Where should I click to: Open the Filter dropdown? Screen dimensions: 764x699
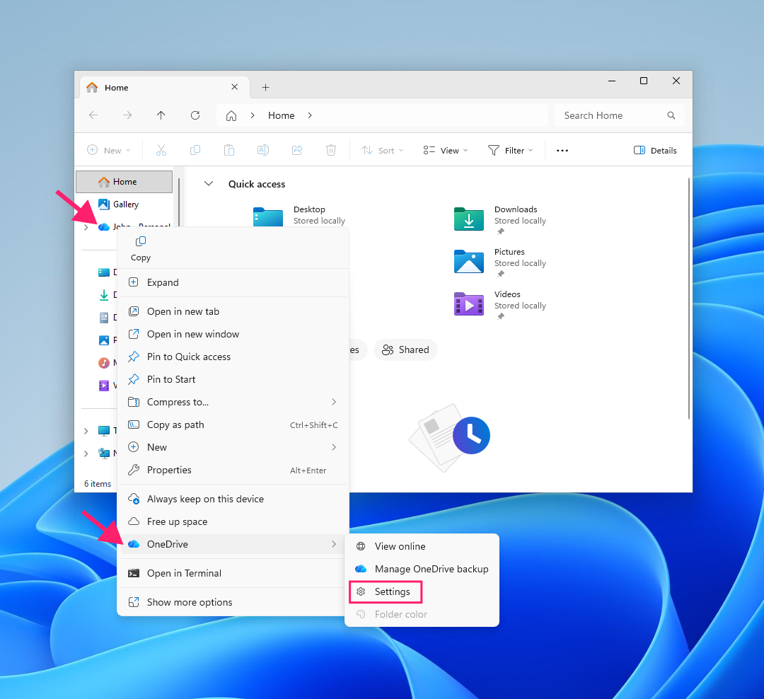click(x=510, y=151)
